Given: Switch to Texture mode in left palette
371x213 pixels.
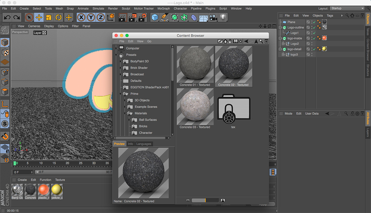Looking at the screenshot, I should pos(5,53).
